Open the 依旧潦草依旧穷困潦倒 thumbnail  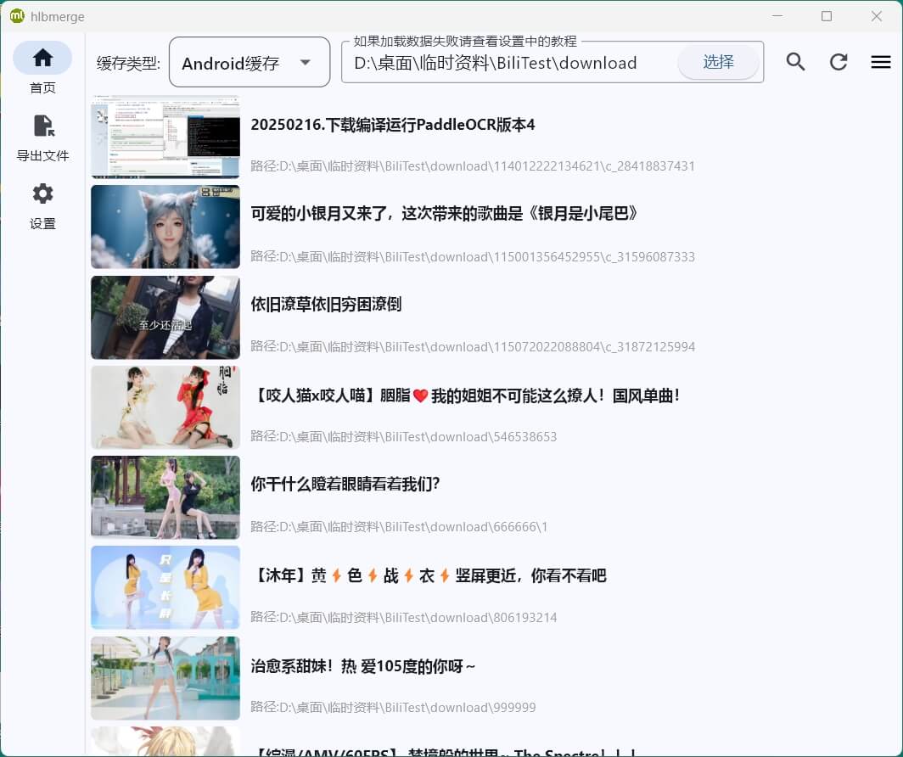tap(165, 317)
